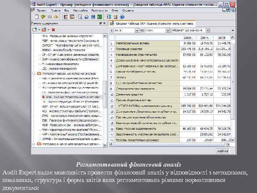Image resolution: width=257 pixels, height=193 pixels.
Task: Click the orange add-folder icon in contents panel
Action: pos(44,30)
